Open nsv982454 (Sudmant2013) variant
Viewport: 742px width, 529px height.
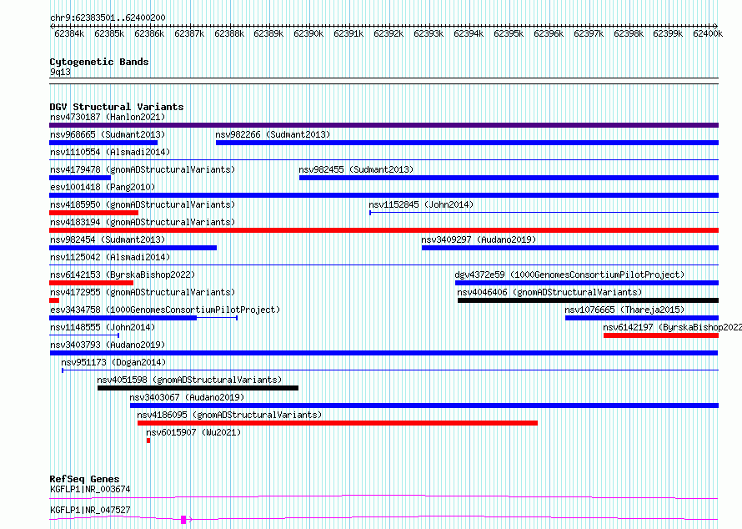[x=108, y=239]
